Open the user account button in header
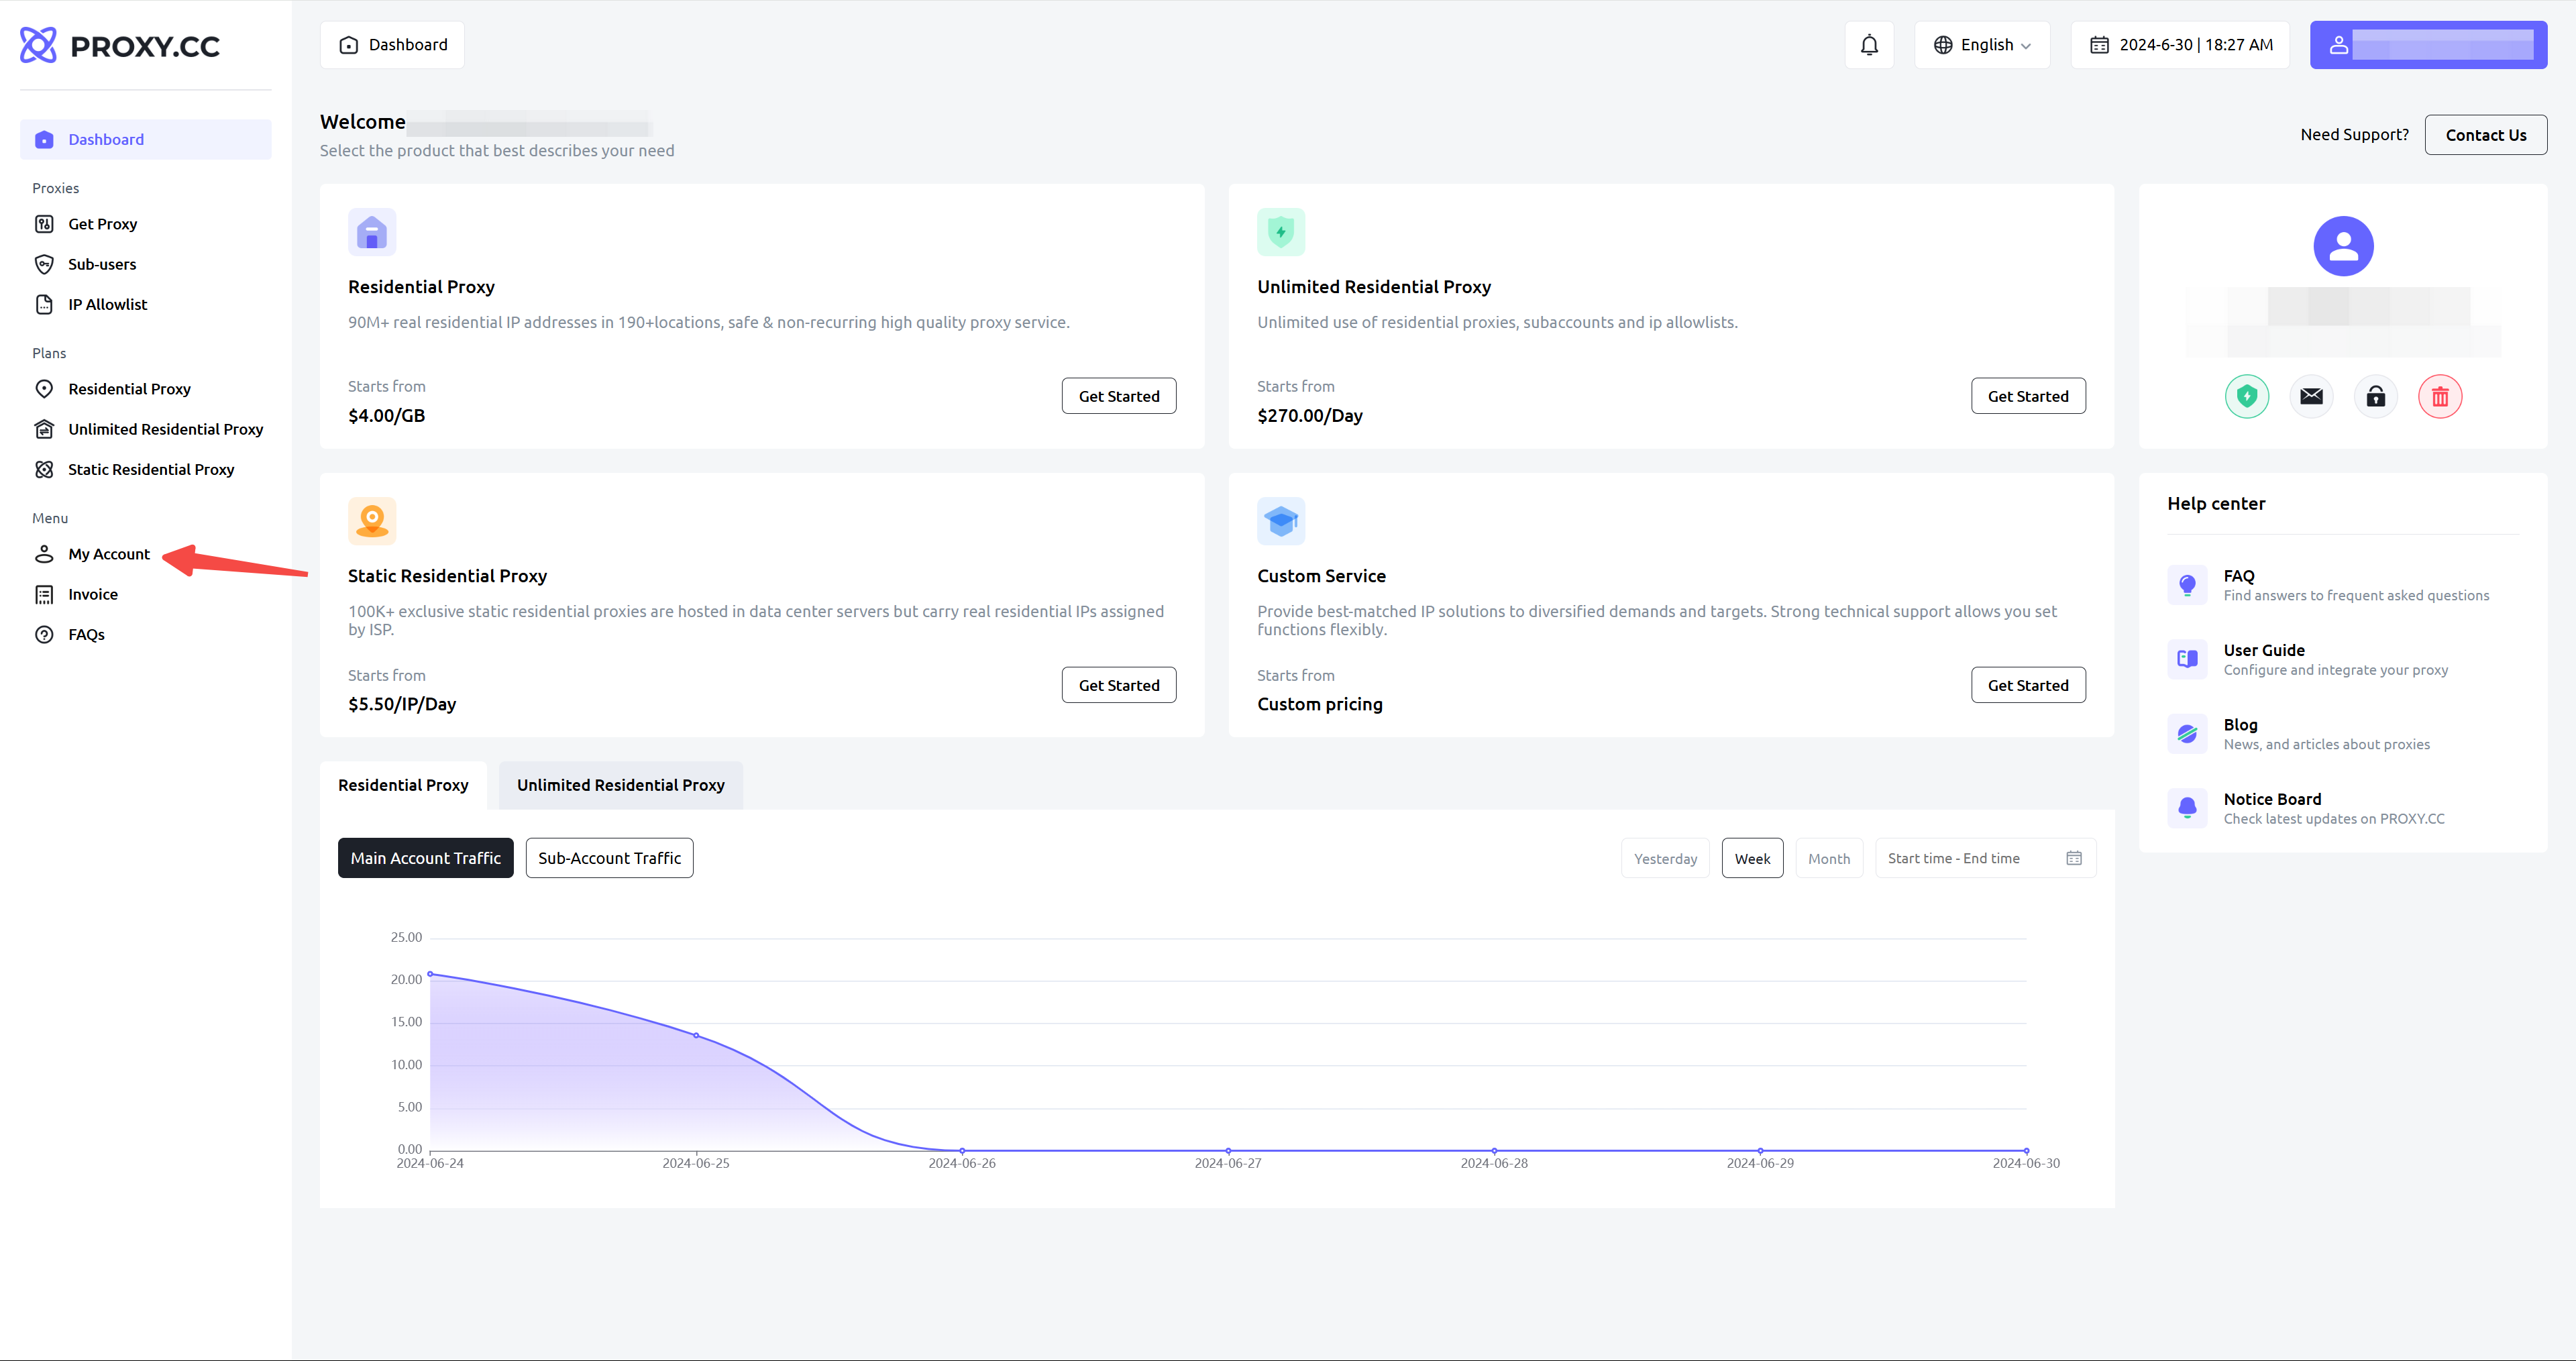Viewport: 2576px width, 1361px height. click(x=2428, y=45)
